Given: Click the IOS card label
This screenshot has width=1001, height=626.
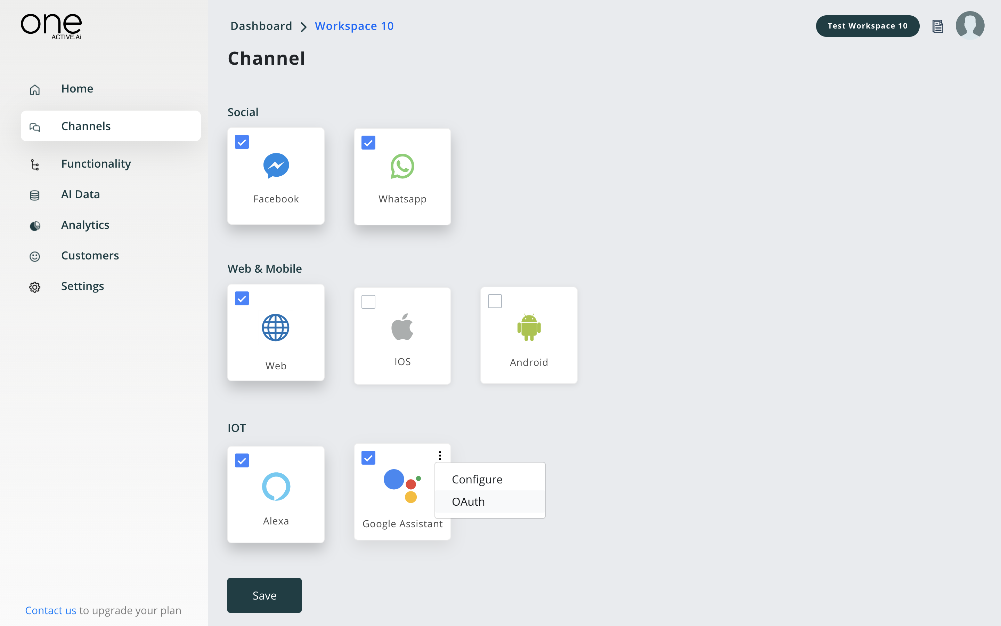Looking at the screenshot, I should (x=402, y=362).
